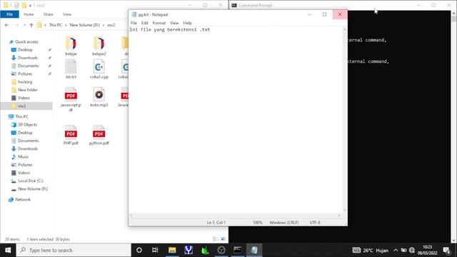Click Notepad horizontal scrollbar right arrow

click(339, 216)
